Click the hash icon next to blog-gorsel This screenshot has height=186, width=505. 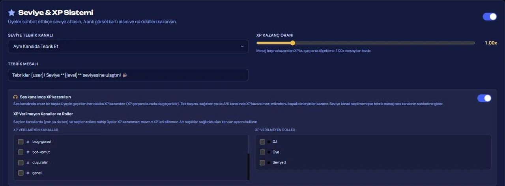[x=28, y=142]
